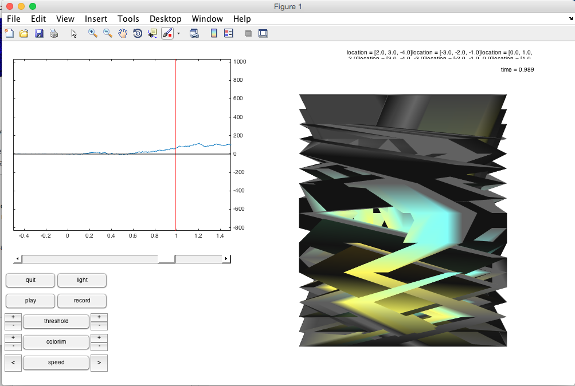The image size is (575, 386).
Task: Click the Open File folder icon
Action: coord(24,33)
